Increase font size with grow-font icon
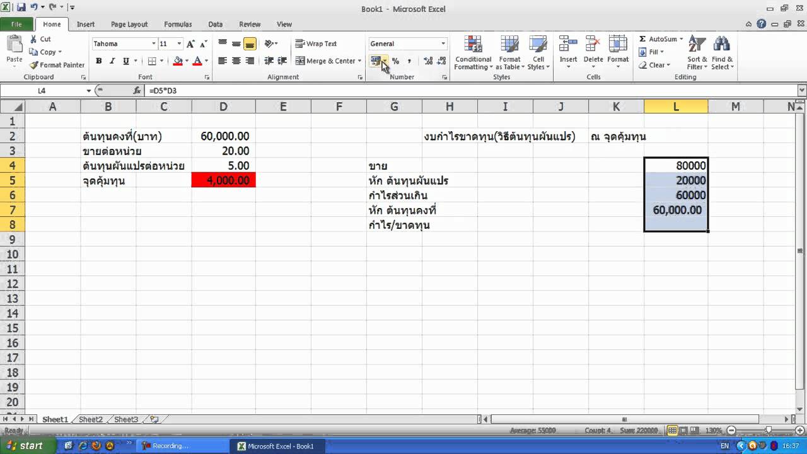This screenshot has height=454, width=807. pos(190,44)
